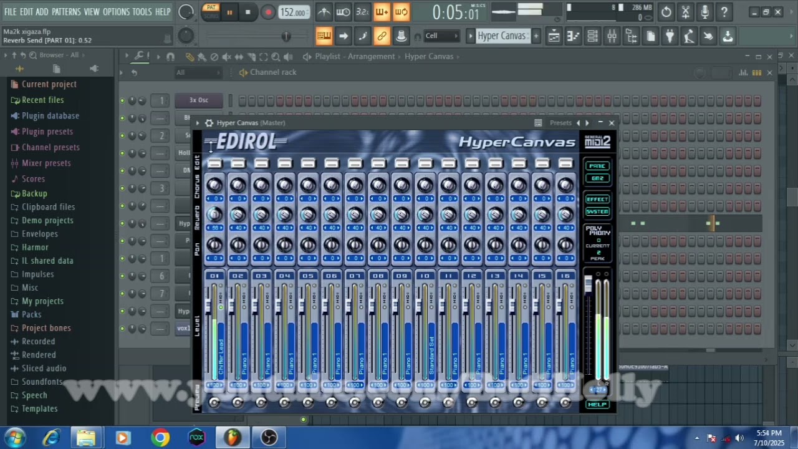This screenshot has width=798, height=449.
Task: Open the Channel rack view icon
Action: [592, 36]
